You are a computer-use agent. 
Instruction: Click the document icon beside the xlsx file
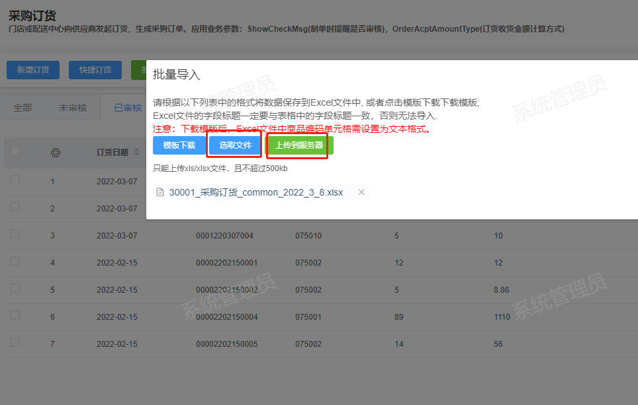(x=159, y=192)
